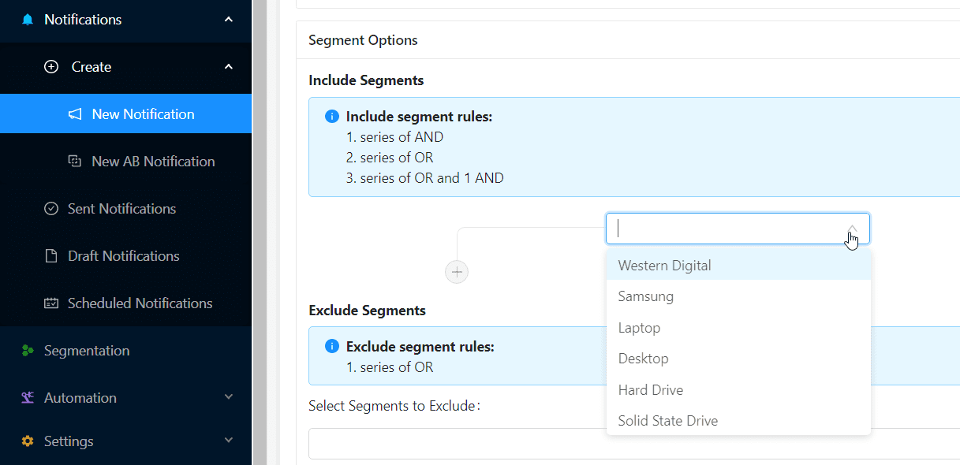Expand the Automation menu chevron

point(229,397)
